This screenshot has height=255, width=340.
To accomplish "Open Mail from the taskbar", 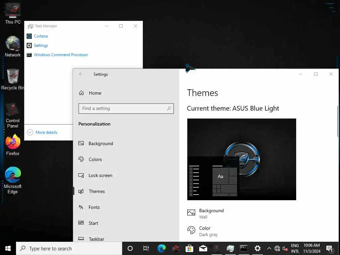I will click(x=203, y=248).
